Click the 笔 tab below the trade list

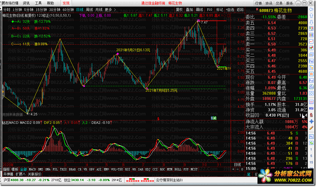248,174
